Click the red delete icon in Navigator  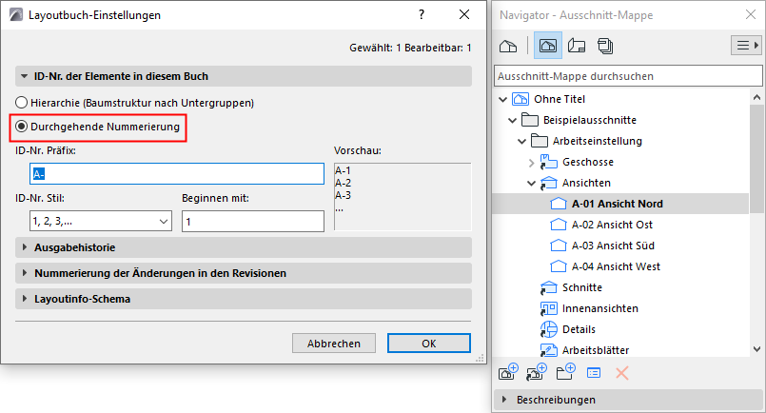point(622,372)
